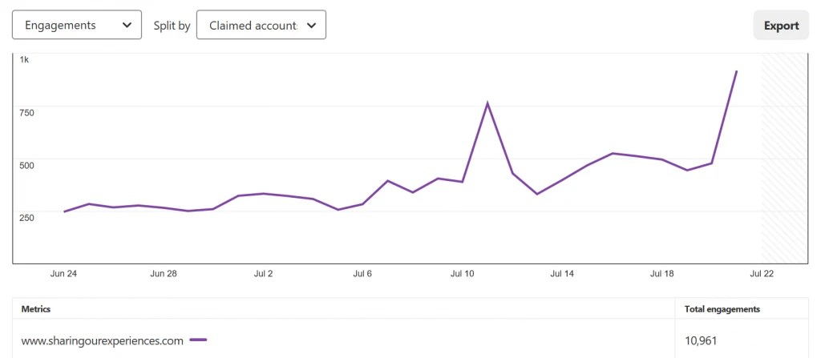Expand the Claimed accounts split-by dropdown

(261, 25)
